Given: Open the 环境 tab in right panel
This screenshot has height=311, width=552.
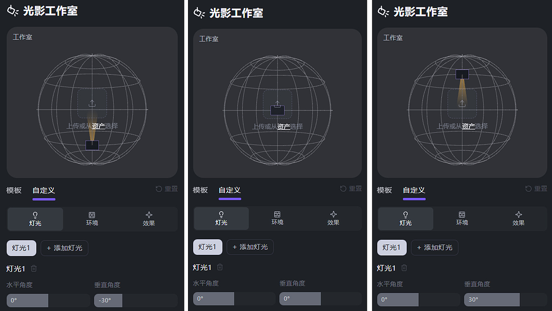Looking at the screenshot, I should click(x=462, y=219).
